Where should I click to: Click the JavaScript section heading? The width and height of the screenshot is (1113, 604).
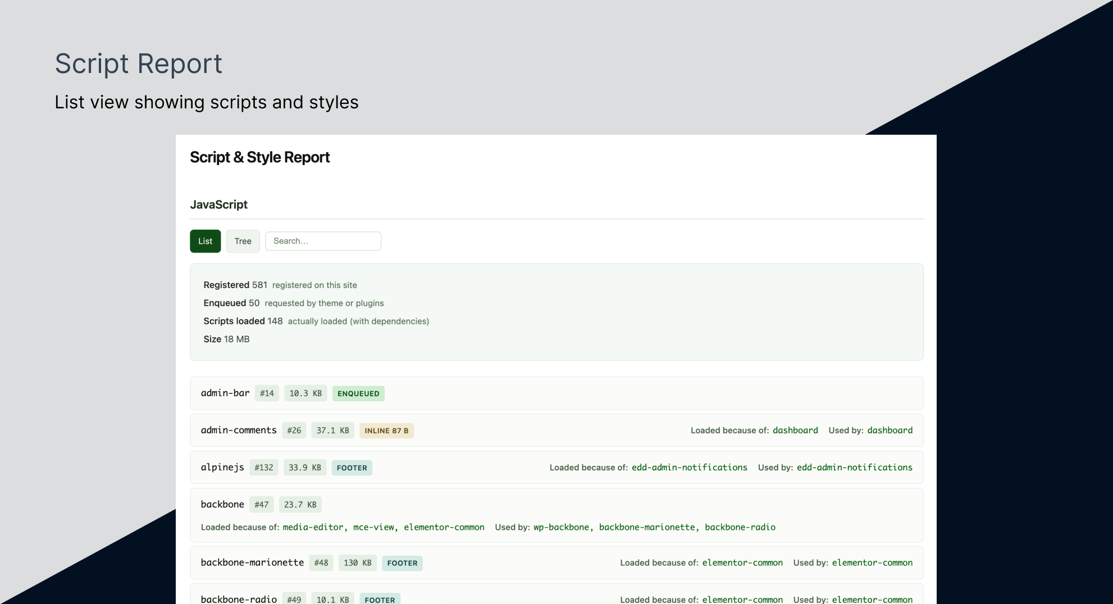pos(219,204)
